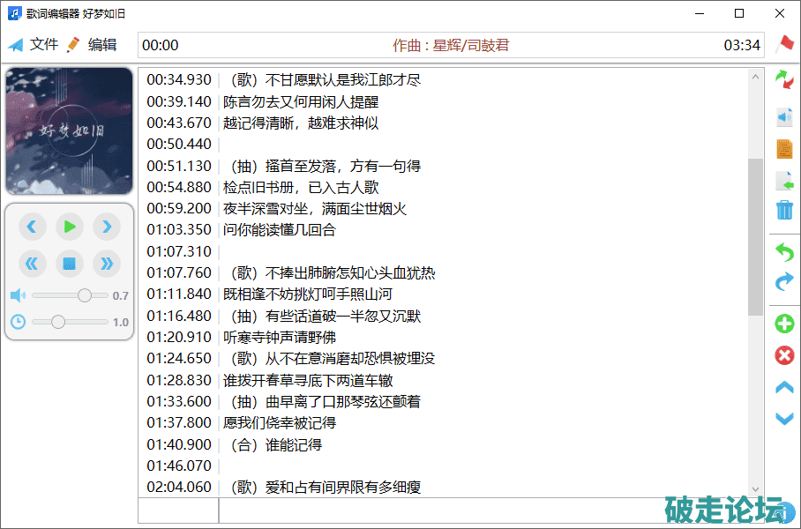Click the playback speed slider set at 1.0

pyautogui.click(x=71, y=322)
